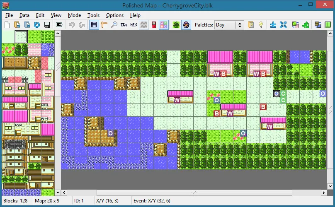Click map vertical scrollbar down arrow
Image resolution: width=335 pixels, height=207 pixels.
click(x=330, y=186)
